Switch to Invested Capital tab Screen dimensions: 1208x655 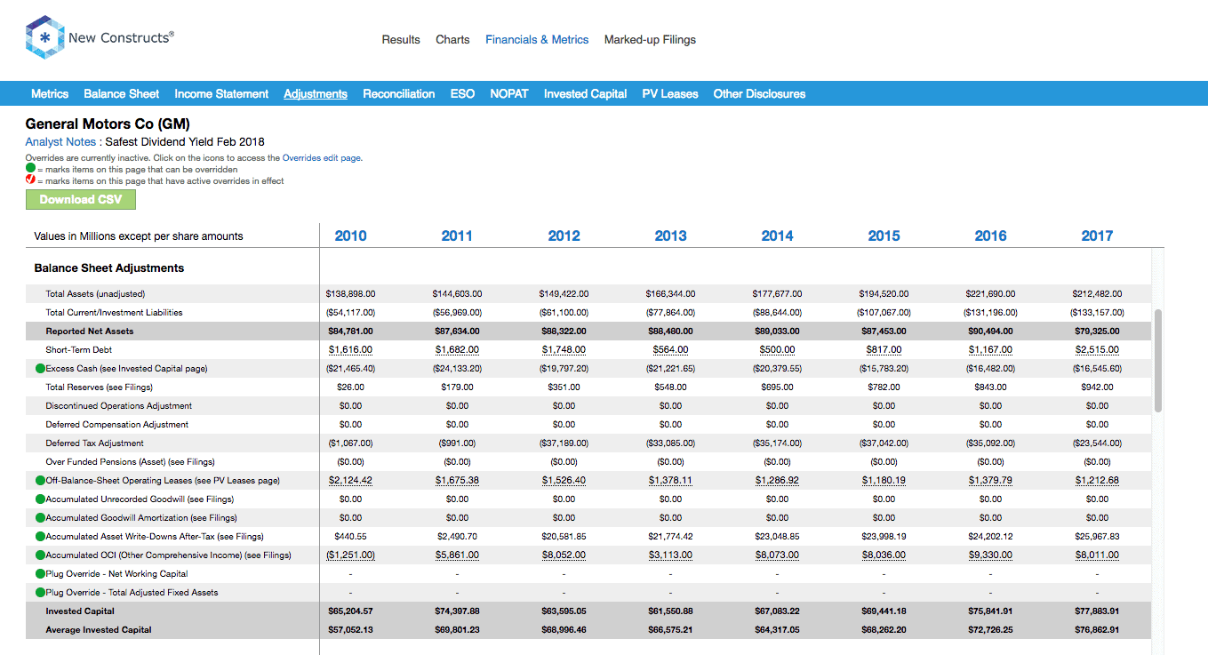click(x=586, y=93)
